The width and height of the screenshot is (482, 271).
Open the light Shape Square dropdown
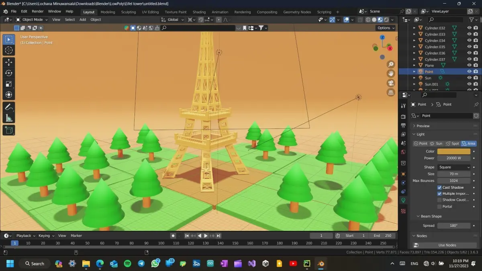tap(454, 167)
